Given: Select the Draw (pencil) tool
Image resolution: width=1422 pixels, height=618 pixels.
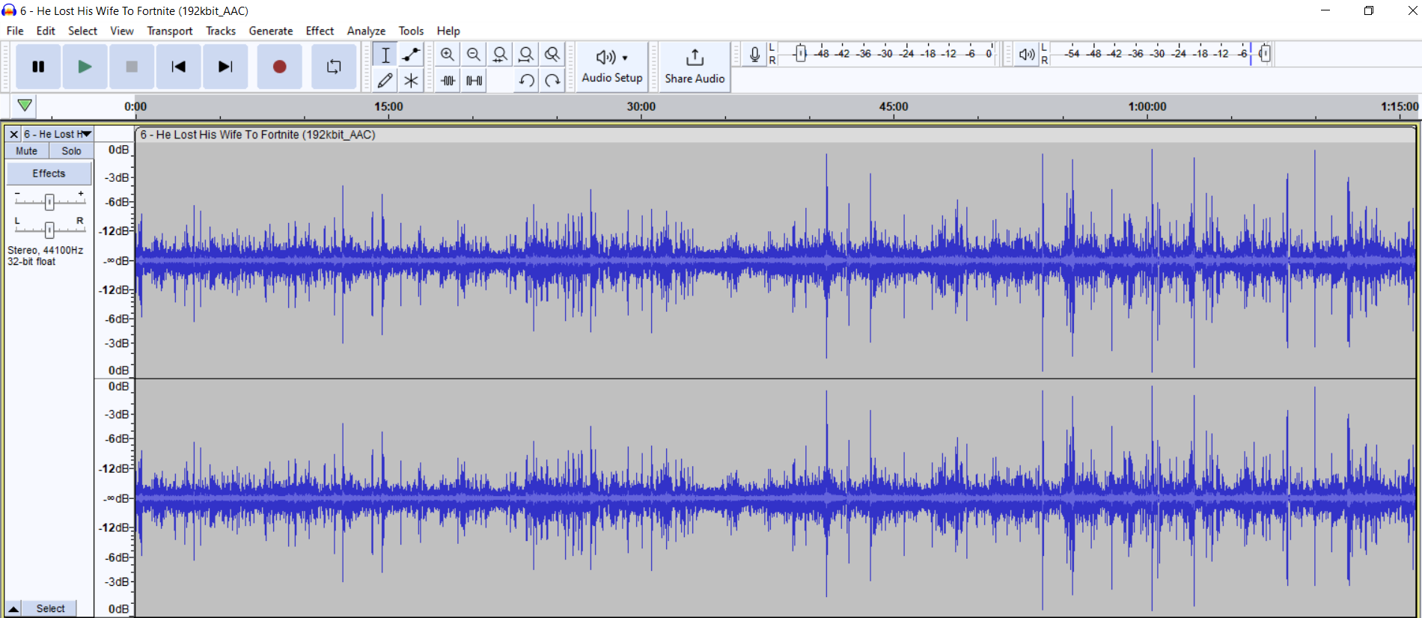Looking at the screenshot, I should coord(385,80).
